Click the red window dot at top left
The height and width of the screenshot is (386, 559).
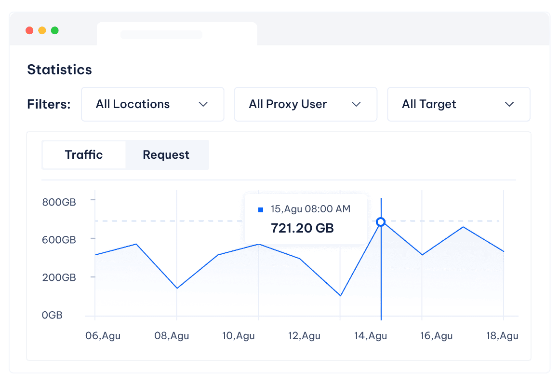tap(29, 30)
